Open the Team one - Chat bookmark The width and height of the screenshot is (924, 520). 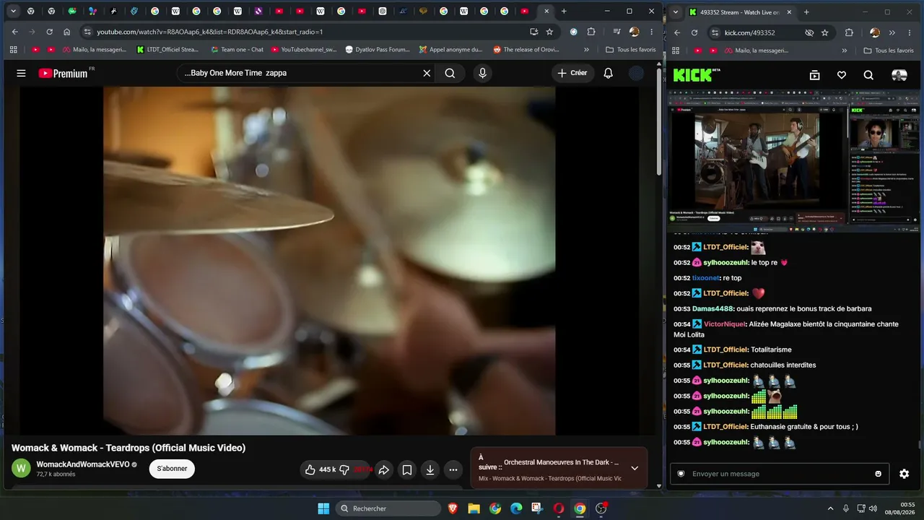[x=237, y=50]
